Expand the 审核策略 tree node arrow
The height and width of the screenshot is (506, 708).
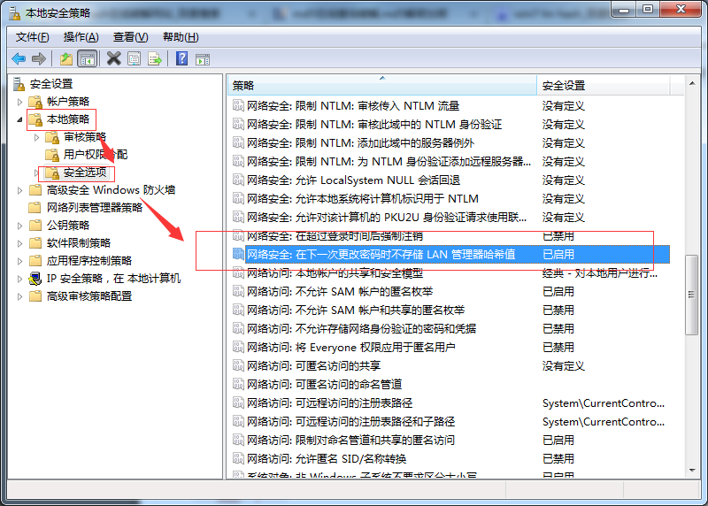click(x=37, y=137)
